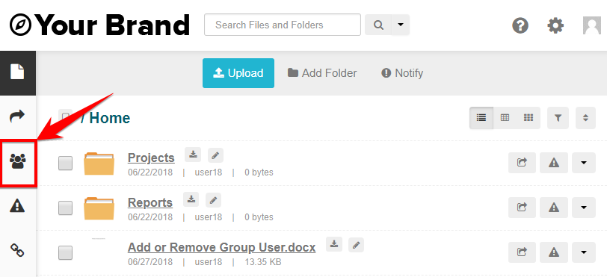Click the Upload button
This screenshot has width=607, height=277.
(x=238, y=73)
